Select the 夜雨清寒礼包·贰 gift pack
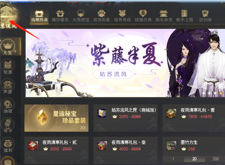Screen dimensions: 225x165 tap(57, 150)
